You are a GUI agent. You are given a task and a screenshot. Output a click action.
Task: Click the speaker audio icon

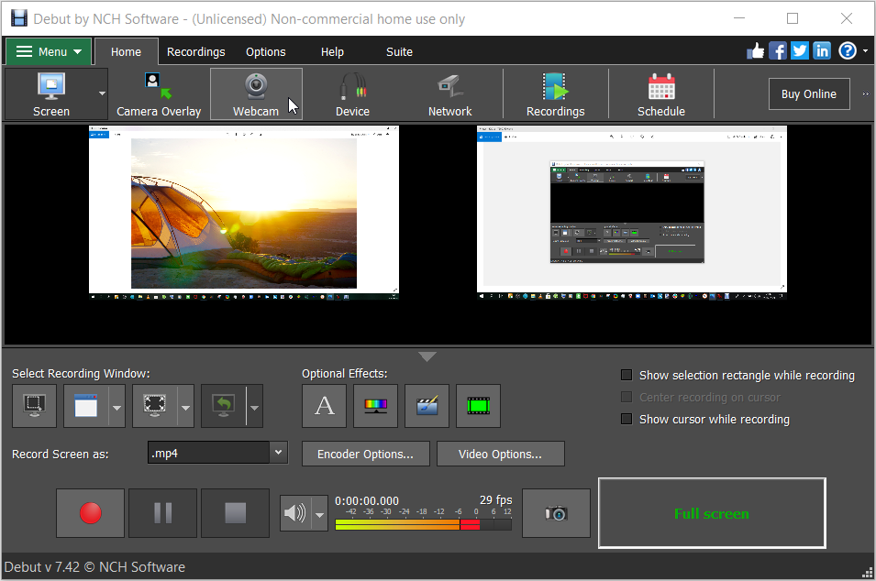(x=295, y=513)
